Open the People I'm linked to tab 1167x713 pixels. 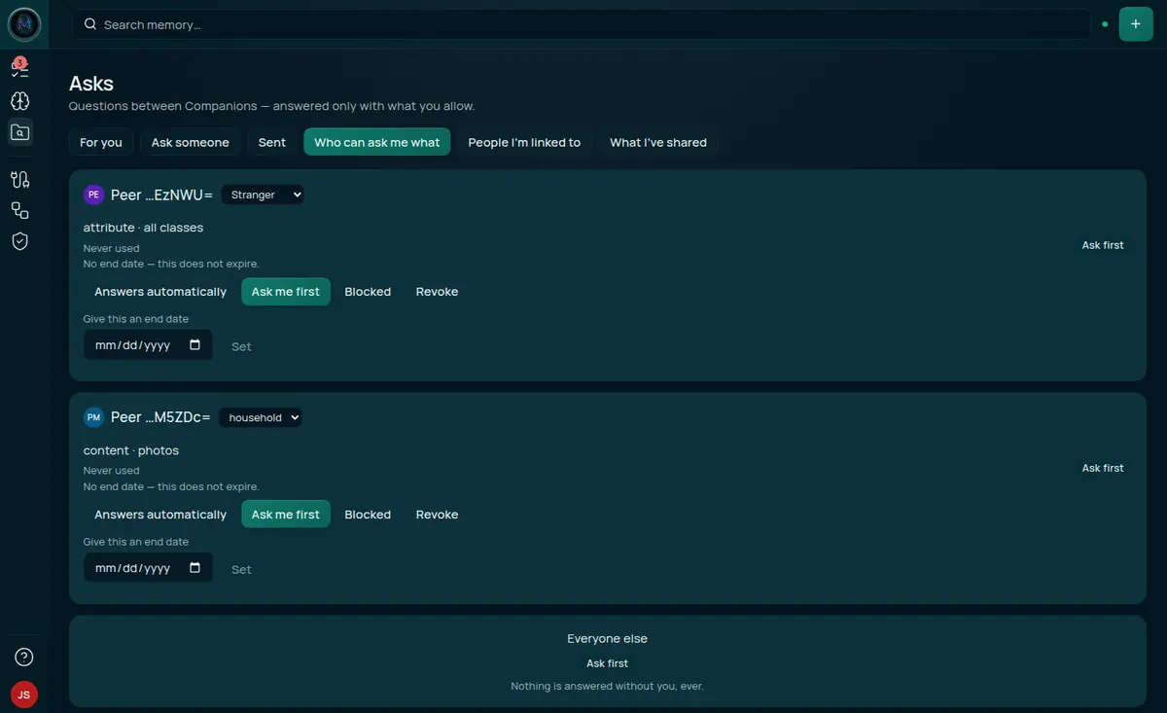pyautogui.click(x=524, y=142)
